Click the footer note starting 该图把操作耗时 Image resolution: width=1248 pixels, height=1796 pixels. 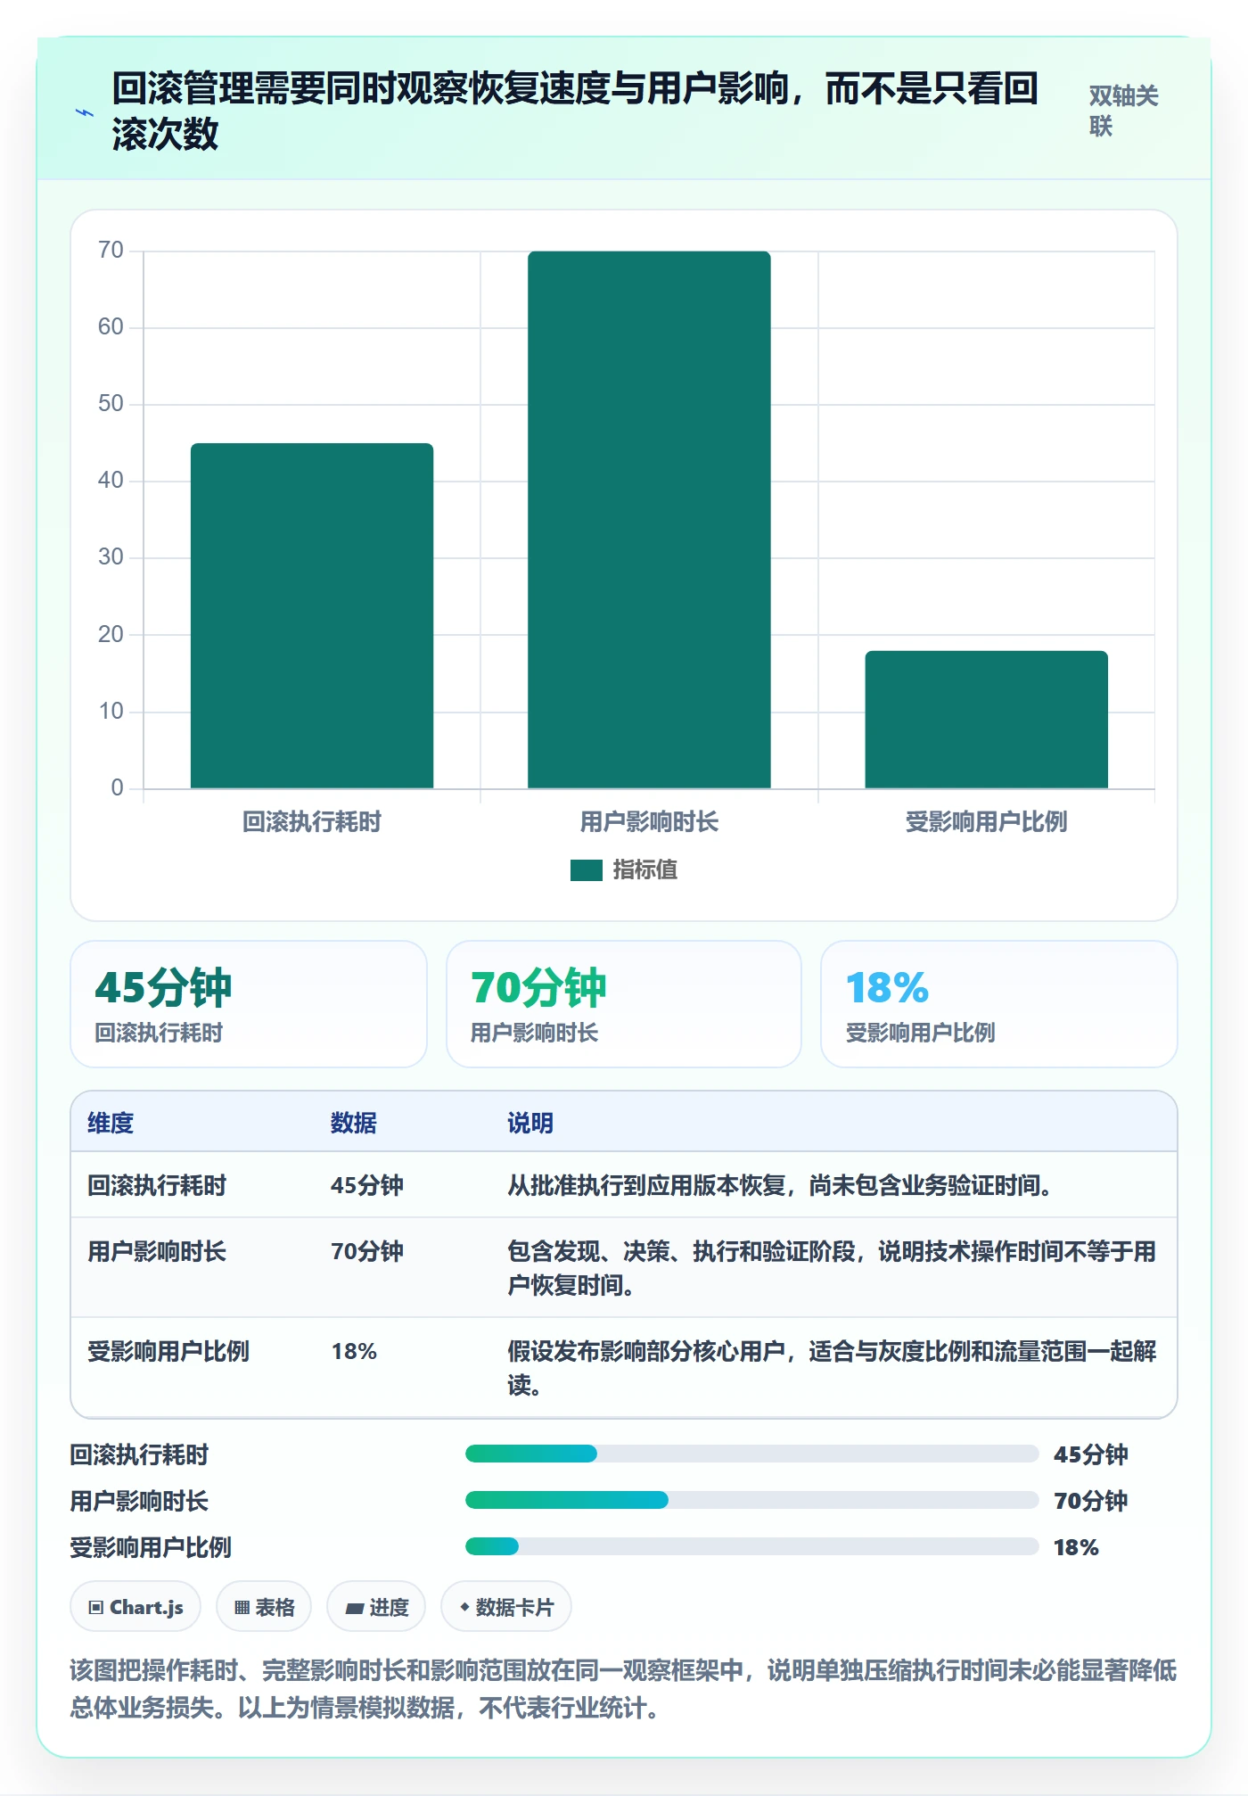point(624,1689)
